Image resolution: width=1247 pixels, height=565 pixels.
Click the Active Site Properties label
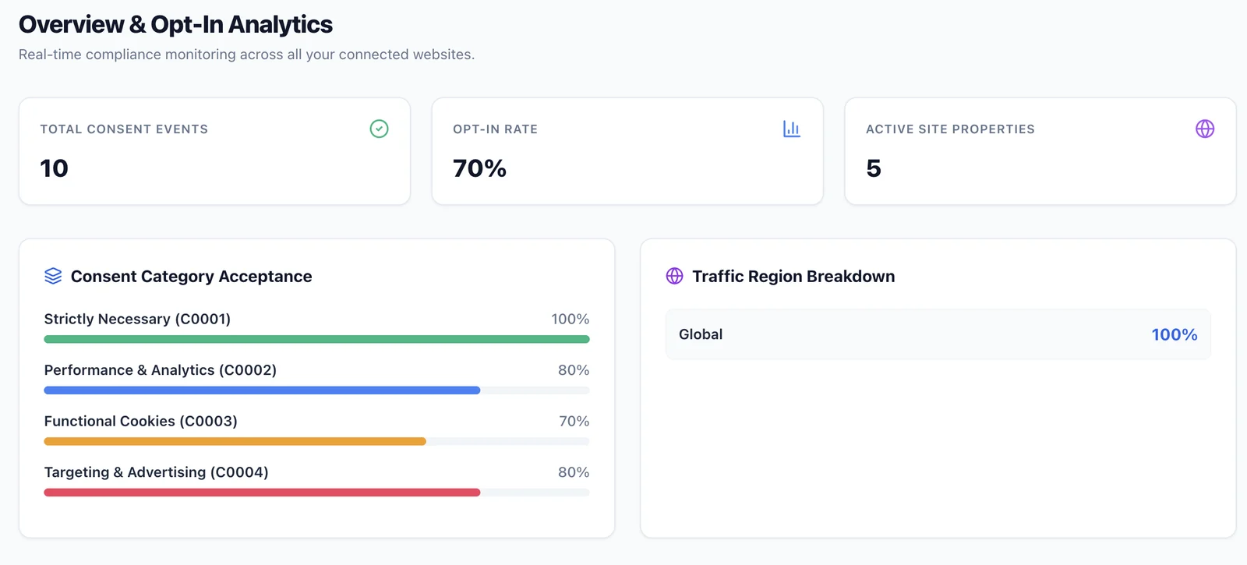pyautogui.click(x=950, y=129)
